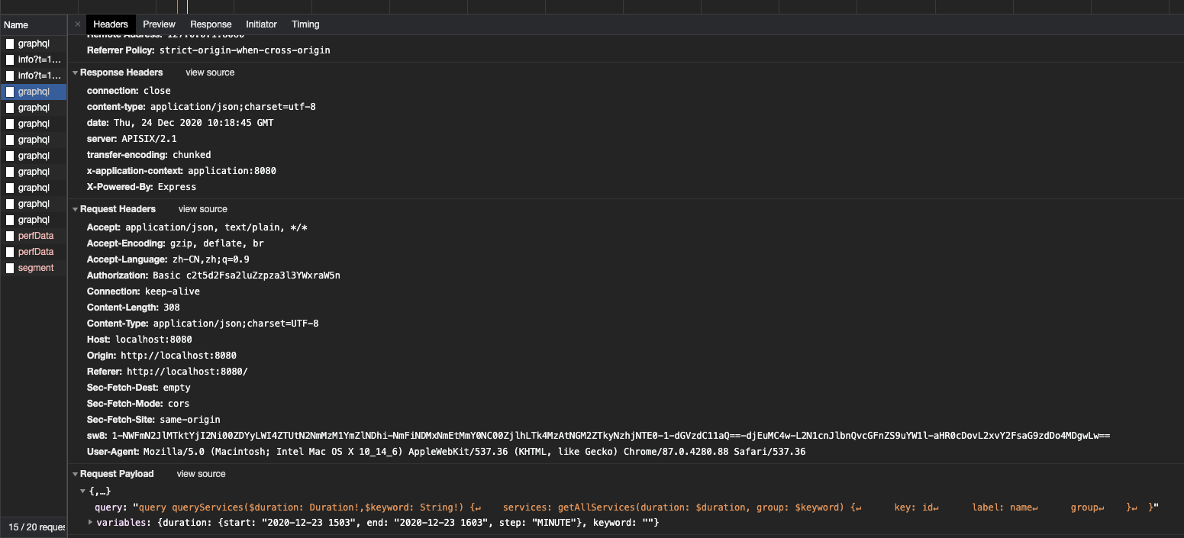This screenshot has width=1184, height=538.
Task: Close the request details pane
Action: (77, 24)
